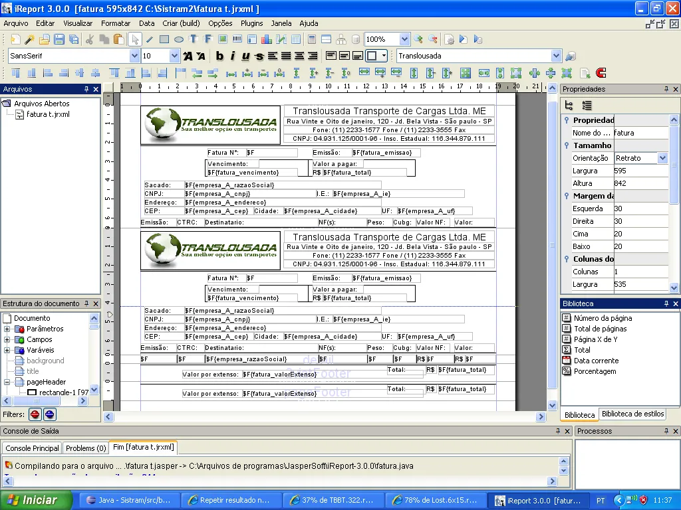Viewport: 681px width, 510px height.
Task: Select the Rectangle drawing tool
Action: [x=164, y=39]
